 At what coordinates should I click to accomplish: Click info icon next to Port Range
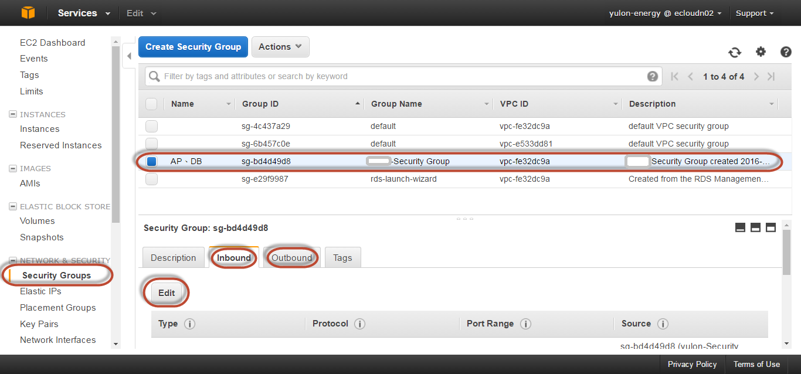coord(525,324)
